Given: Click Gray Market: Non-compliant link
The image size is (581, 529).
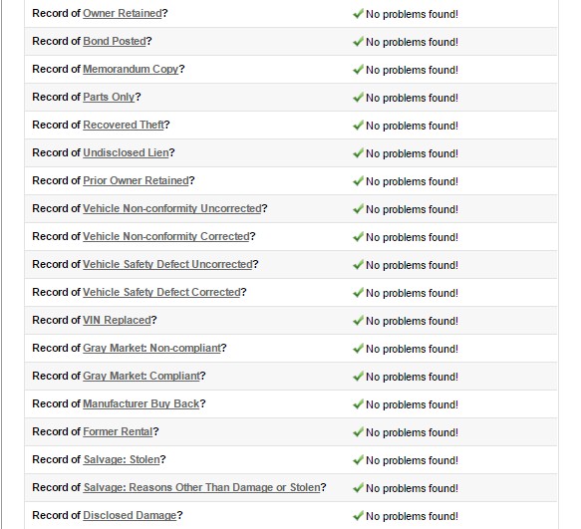Looking at the screenshot, I should coord(151,349).
